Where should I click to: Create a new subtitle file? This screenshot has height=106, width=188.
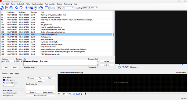coord(2,8)
